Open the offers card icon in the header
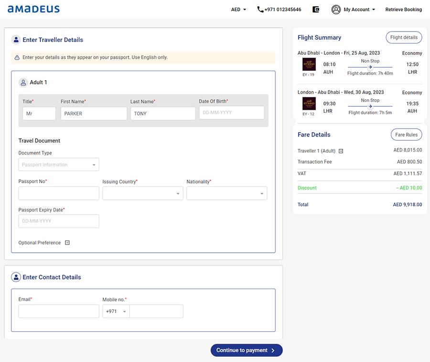Image resolution: width=430 pixels, height=362 pixels. 316,9
